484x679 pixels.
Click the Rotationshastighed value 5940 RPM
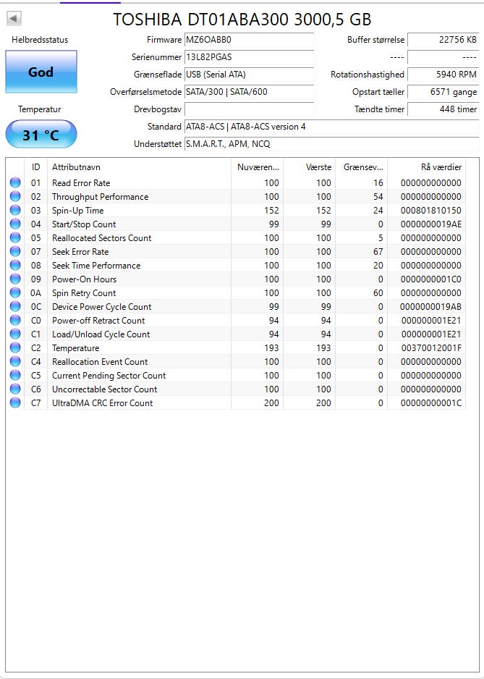point(443,75)
